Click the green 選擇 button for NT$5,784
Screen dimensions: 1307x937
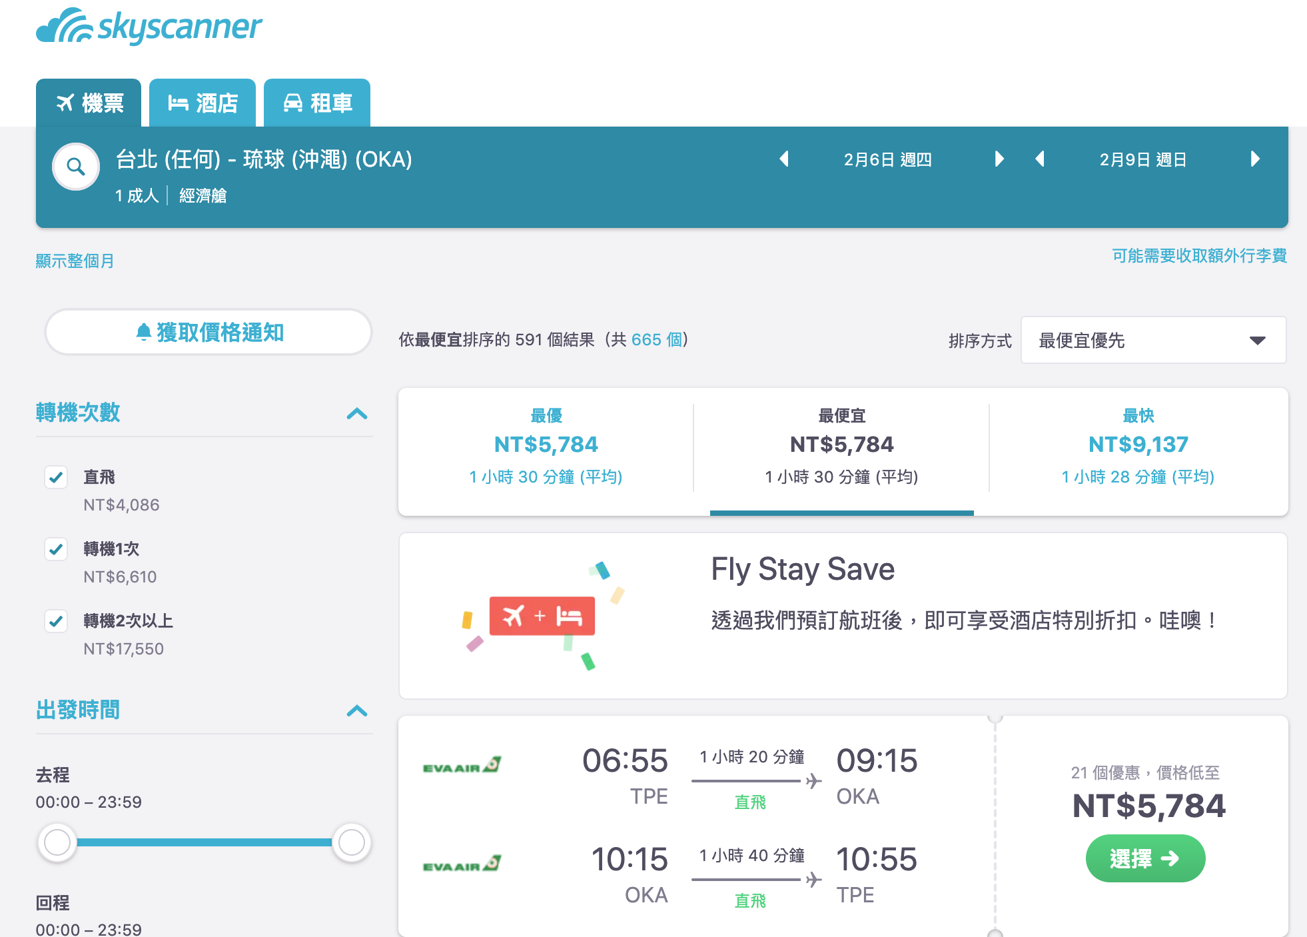1145,858
